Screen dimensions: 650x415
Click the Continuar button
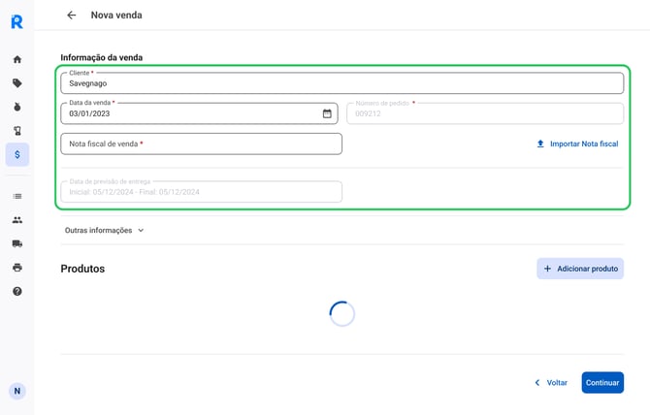coord(602,383)
